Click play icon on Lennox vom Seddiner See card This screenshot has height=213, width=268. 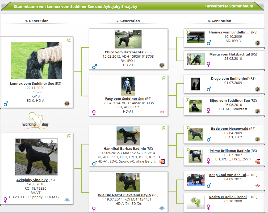click(69, 40)
